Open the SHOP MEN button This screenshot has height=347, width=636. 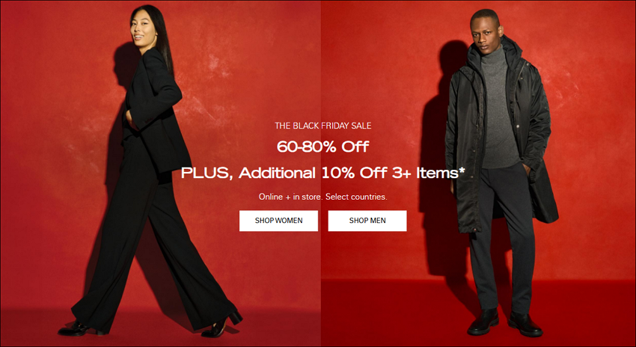367,221
